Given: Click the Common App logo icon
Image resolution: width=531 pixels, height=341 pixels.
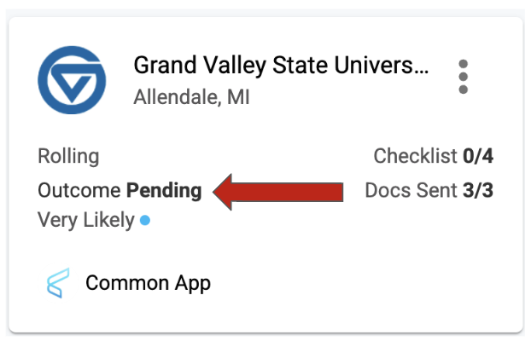Looking at the screenshot, I should [x=56, y=283].
